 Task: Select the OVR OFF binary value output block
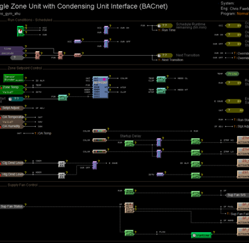[233, 44]
